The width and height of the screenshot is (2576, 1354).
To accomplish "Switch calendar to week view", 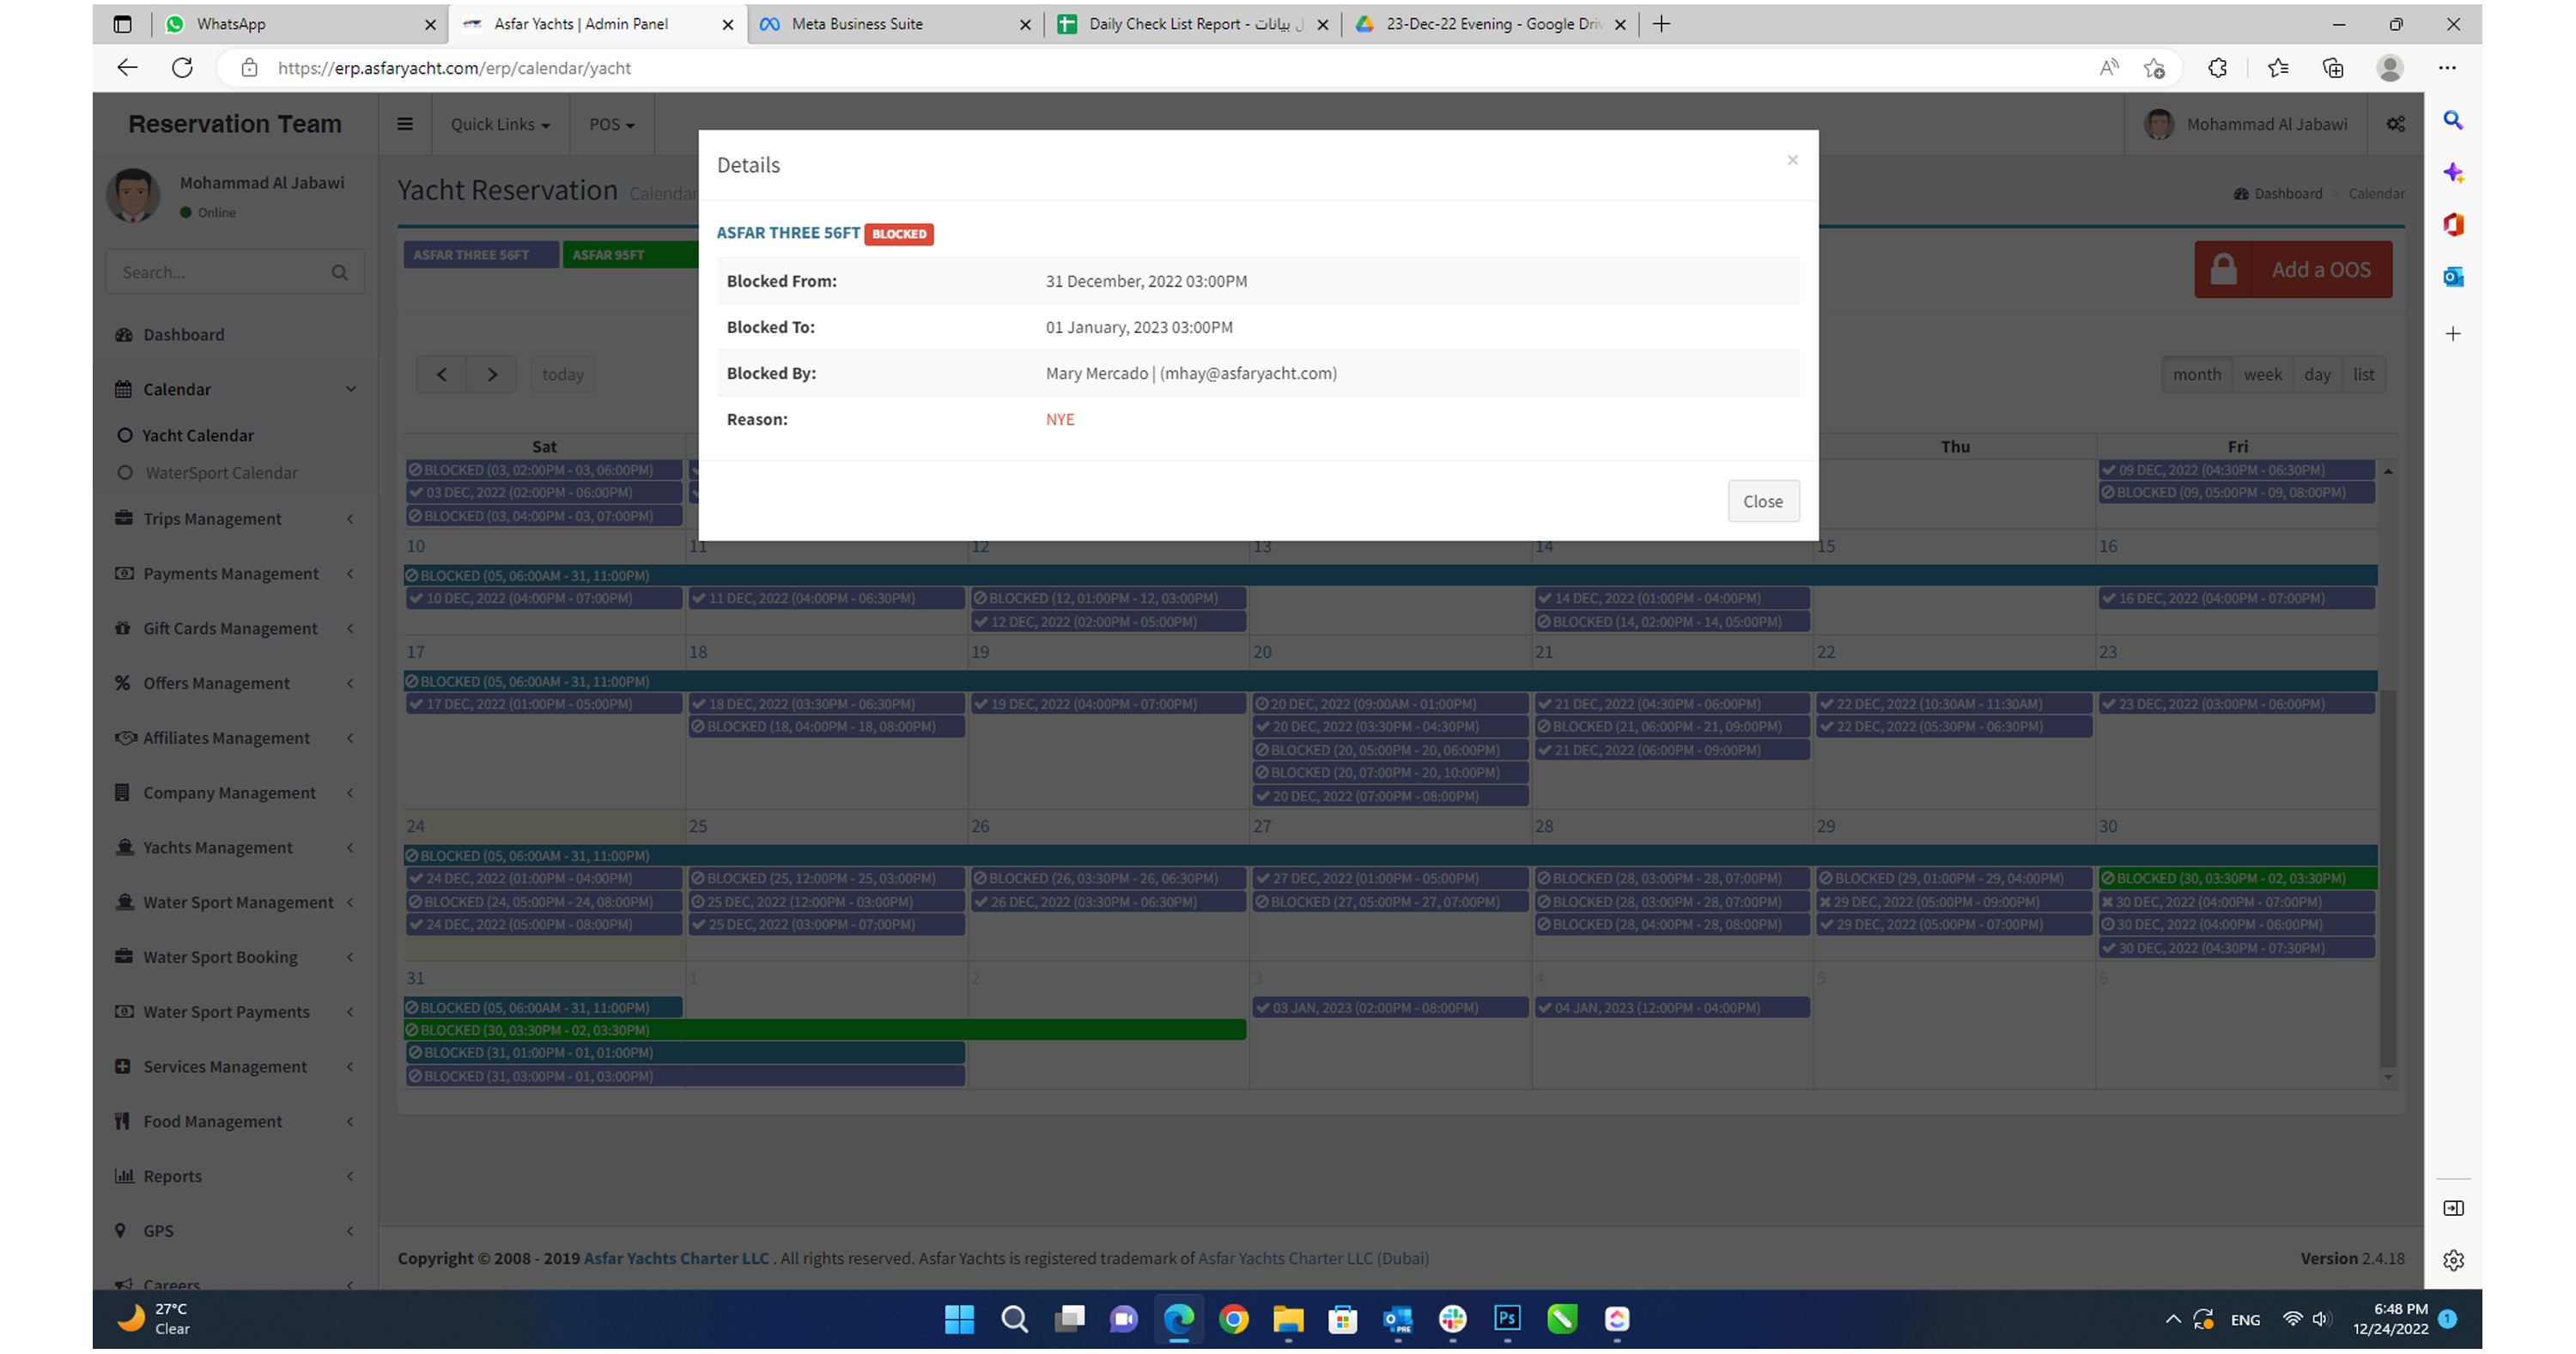I will (x=2262, y=374).
